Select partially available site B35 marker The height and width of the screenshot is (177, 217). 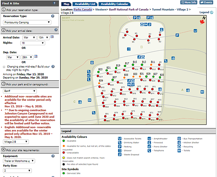pos(124,77)
